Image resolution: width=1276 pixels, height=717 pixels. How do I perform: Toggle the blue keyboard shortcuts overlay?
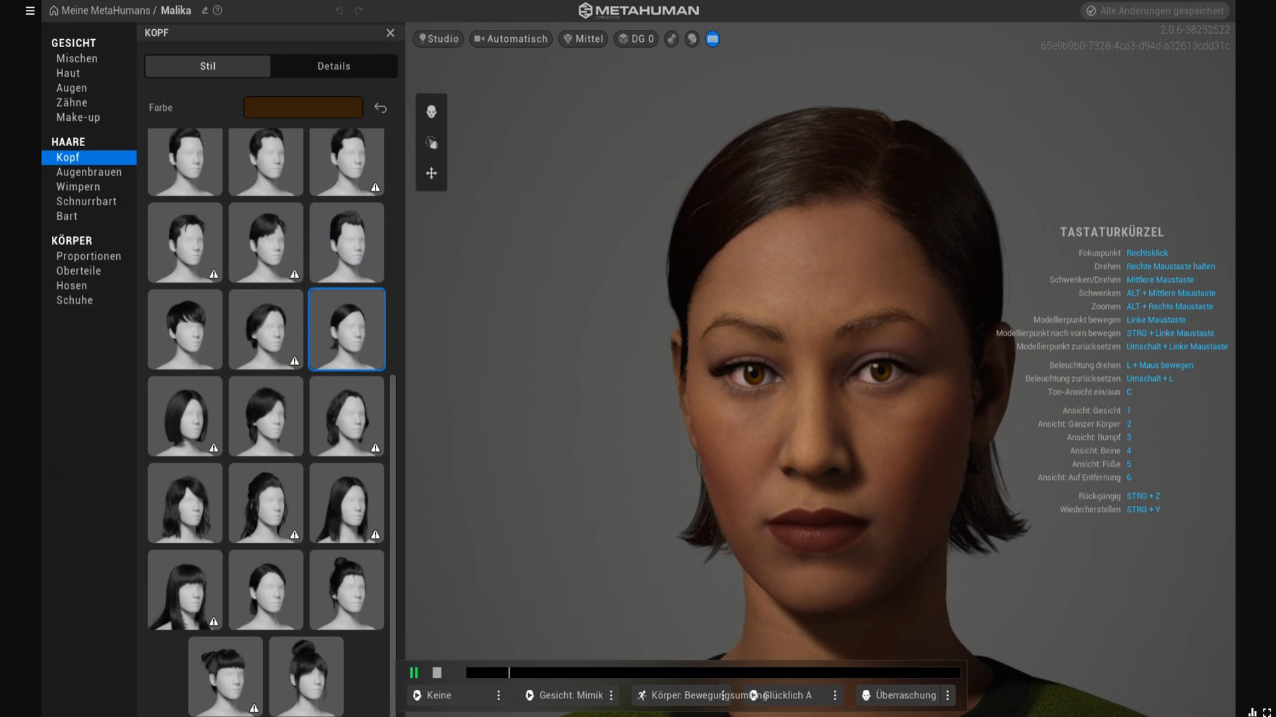[712, 39]
